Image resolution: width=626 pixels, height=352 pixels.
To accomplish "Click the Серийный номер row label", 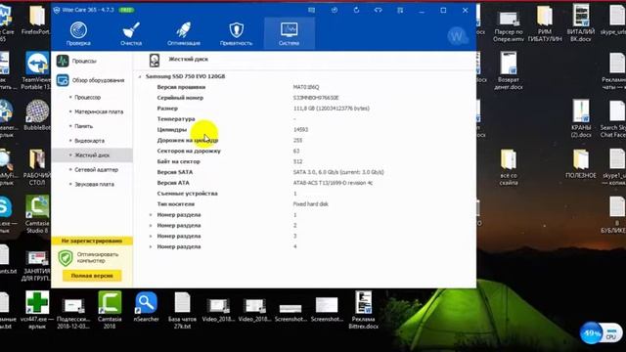I will (180, 98).
